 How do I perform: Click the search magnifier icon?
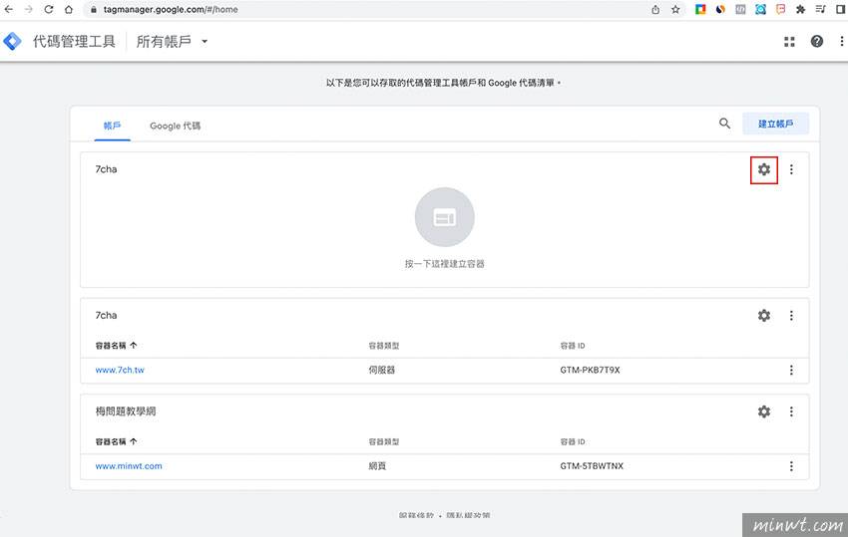724,124
